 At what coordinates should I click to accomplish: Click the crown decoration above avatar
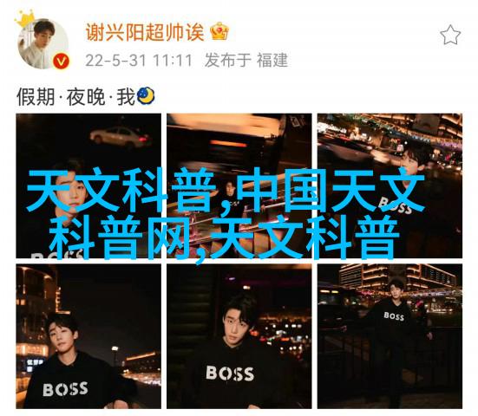pyautogui.click(x=24, y=18)
